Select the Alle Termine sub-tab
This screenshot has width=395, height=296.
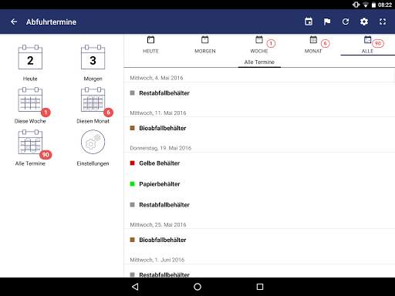pyautogui.click(x=259, y=62)
